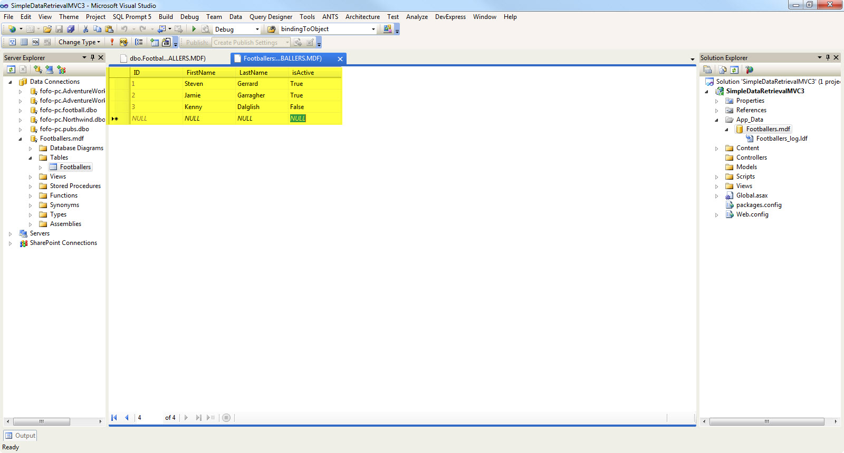Open the Tools menu
Viewport: 844px width, 453px height.
click(307, 17)
